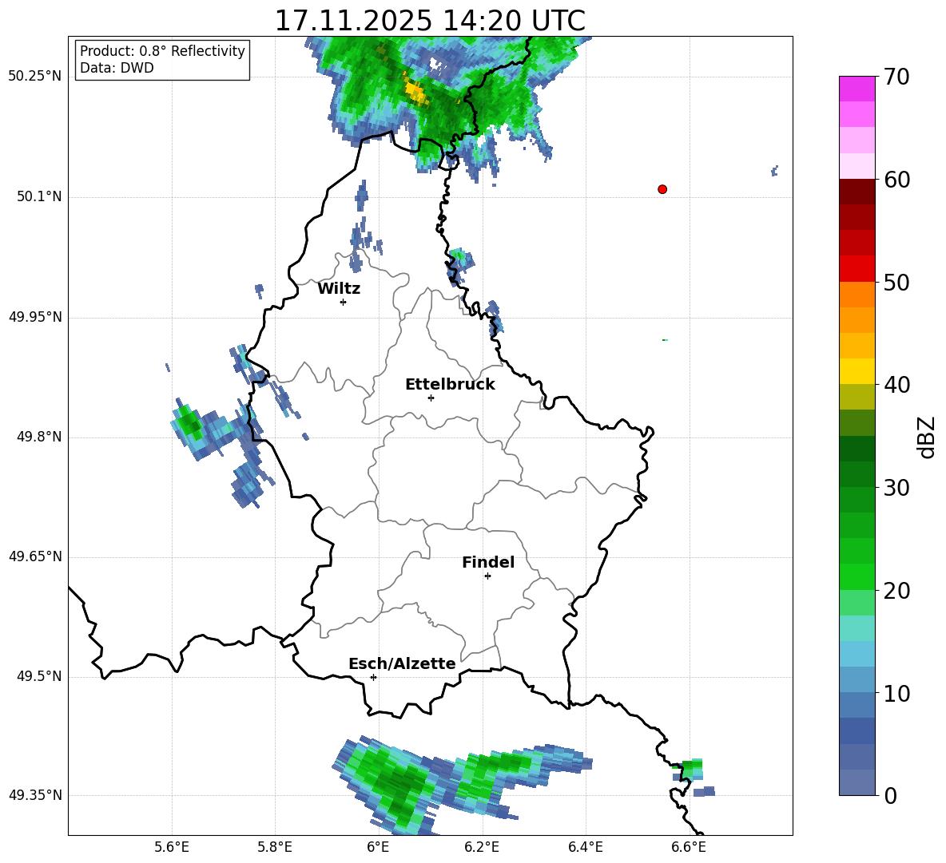Image resolution: width=946 pixels, height=863 pixels.
Task: Click the 49.8°N latitude label
Action: [x=39, y=437]
